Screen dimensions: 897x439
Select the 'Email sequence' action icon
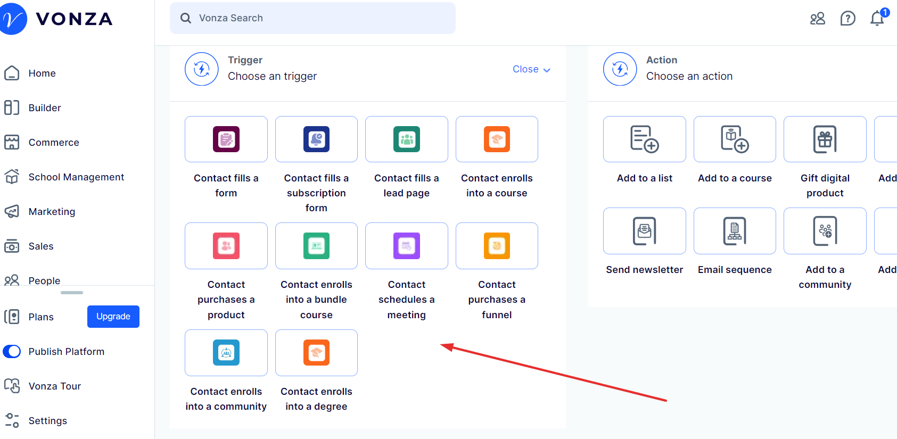tap(735, 231)
